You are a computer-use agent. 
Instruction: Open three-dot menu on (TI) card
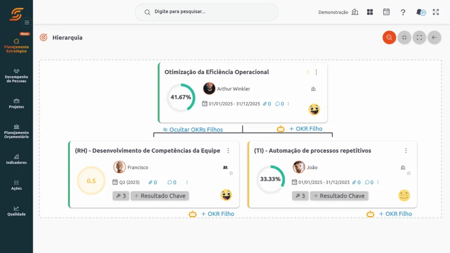click(x=406, y=151)
